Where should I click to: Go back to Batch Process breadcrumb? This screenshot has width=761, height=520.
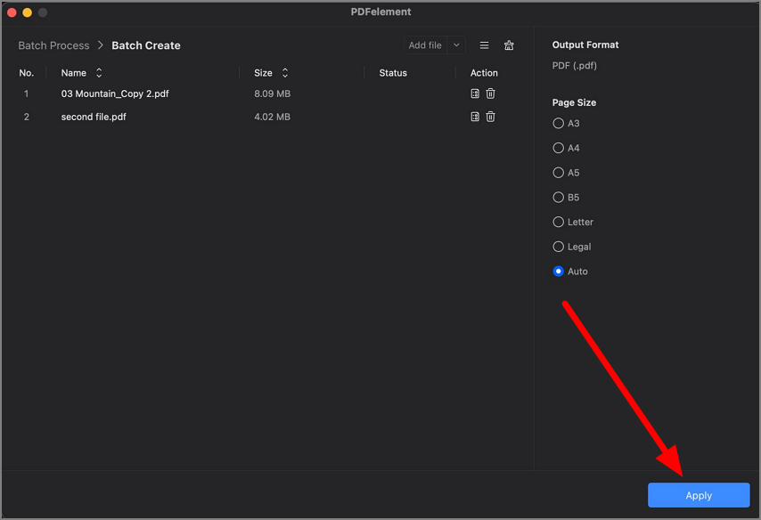(x=53, y=45)
